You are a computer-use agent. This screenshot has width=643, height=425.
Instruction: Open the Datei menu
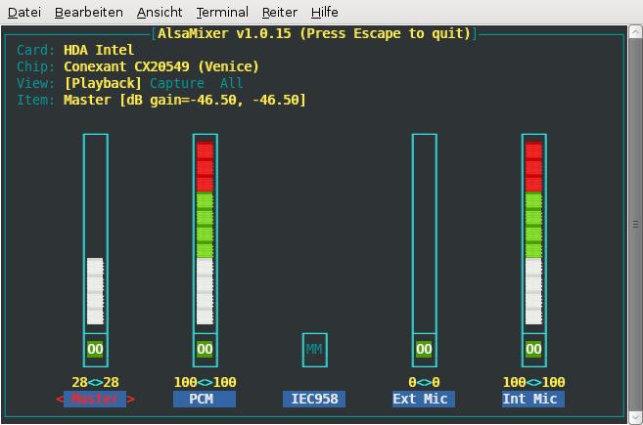pos(24,13)
